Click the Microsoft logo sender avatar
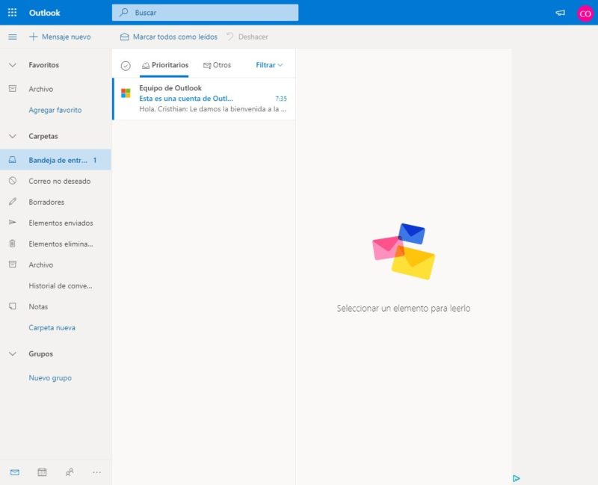This screenshot has height=485, width=598. [126, 93]
